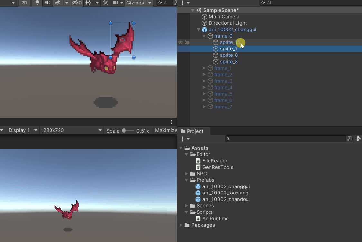Click the scene camera settings icon
This screenshot has width=362, height=242.
[x=116, y=3]
